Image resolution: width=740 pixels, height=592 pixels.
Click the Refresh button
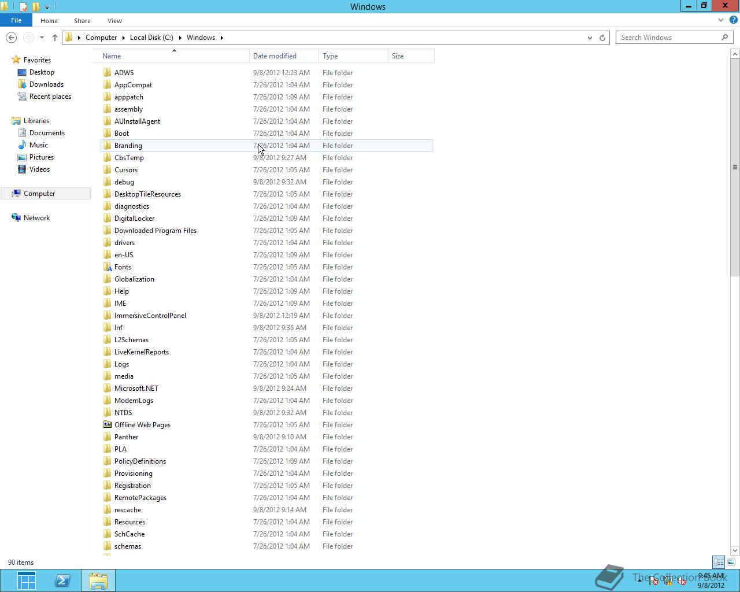pyautogui.click(x=602, y=38)
